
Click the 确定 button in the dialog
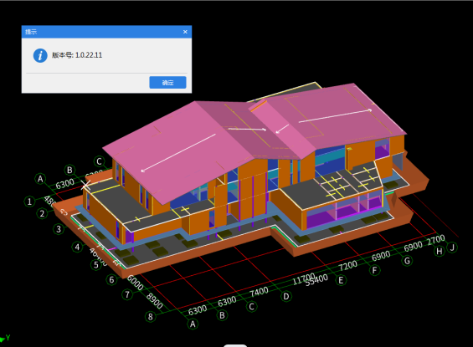click(167, 83)
